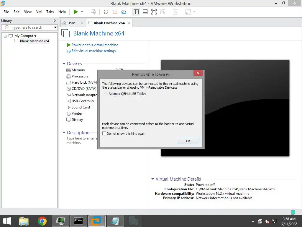Screen dimensions: 302x227
Task: Open the File menu
Action: coord(6,12)
